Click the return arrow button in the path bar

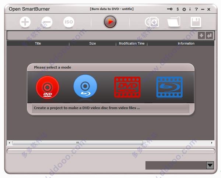tap(210, 35)
